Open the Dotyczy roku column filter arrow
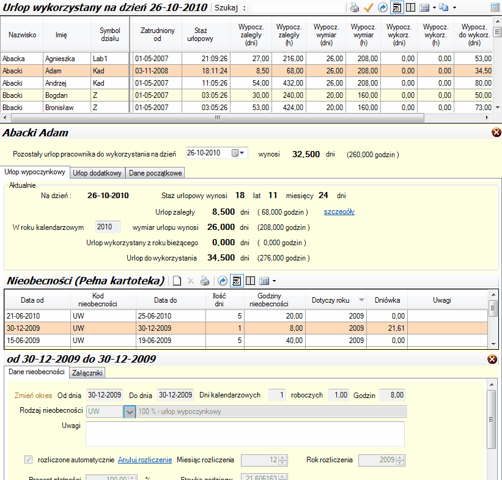Image resolution: width=502 pixels, height=480 pixels. point(361,300)
